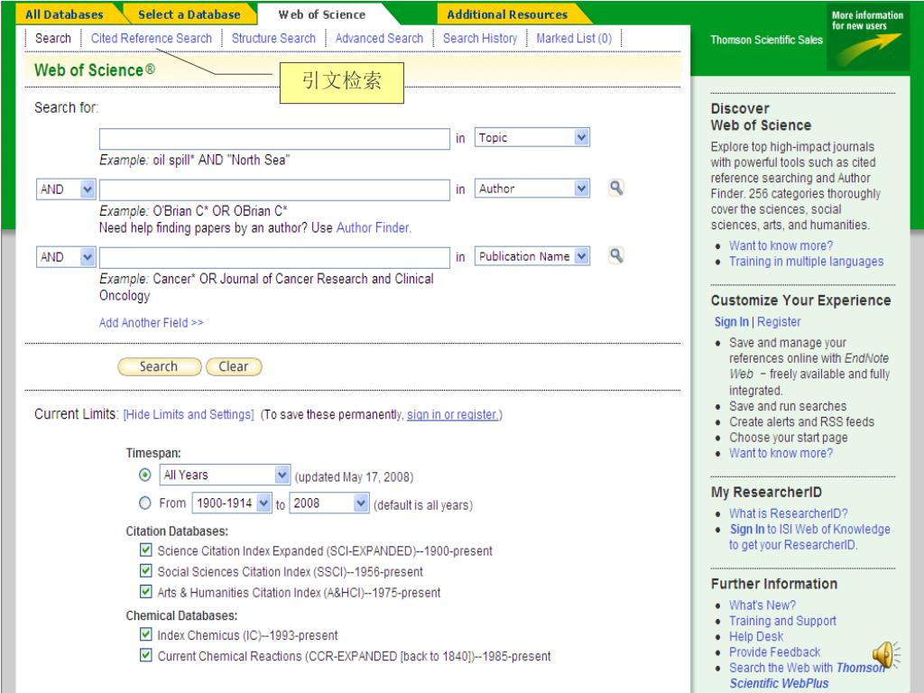Image resolution: width=924 pixels, height=693 pixels.
Task: Click the publication name lookup magnifier icon
Action: point(615,256)
